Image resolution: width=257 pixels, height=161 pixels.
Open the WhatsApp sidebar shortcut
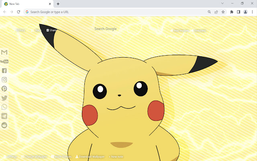[x=4, y=107]
